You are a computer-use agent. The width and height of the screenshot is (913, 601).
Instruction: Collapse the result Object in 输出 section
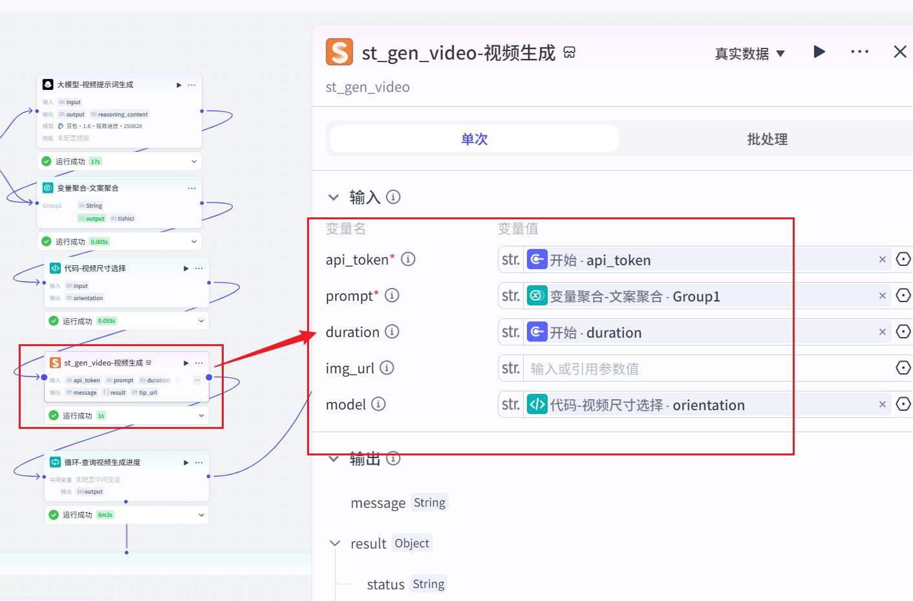tap(334, 543)
